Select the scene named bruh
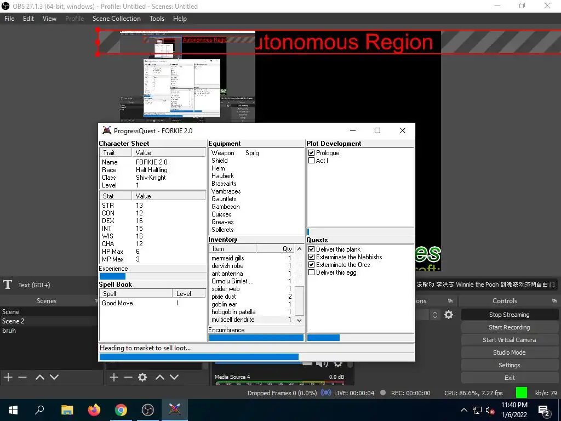The image size is (561, 421). coord(49,331)
